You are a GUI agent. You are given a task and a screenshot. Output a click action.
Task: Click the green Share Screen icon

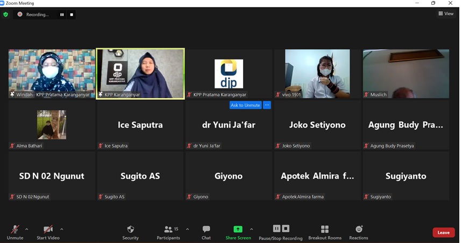coord(238,229)
